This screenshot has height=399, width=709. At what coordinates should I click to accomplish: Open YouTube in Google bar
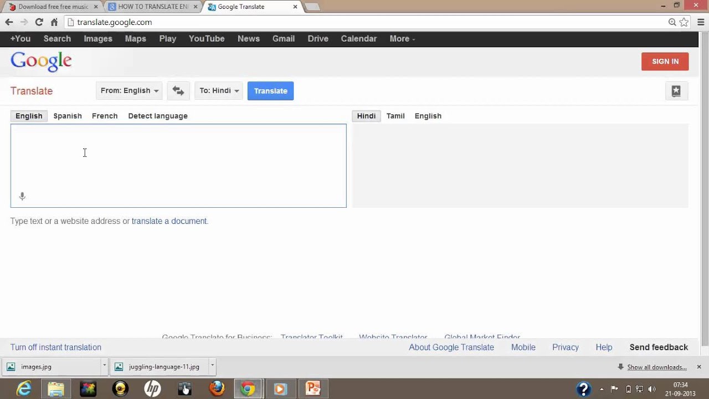(207, 39)
